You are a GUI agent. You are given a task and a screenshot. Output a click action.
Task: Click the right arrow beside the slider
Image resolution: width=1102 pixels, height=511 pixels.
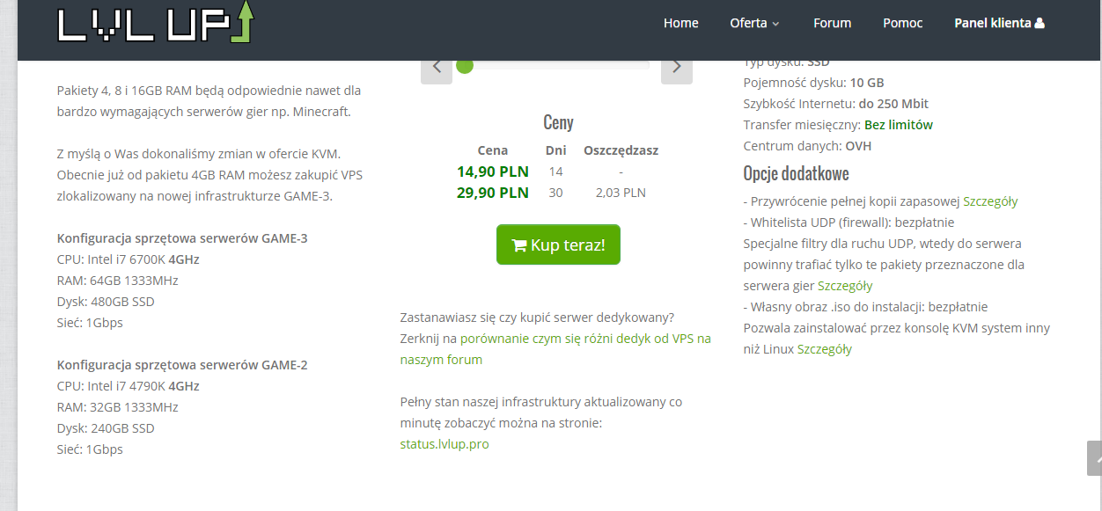676,67
